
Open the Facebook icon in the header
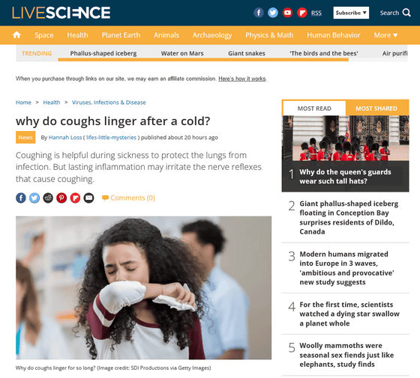point(259,13)
